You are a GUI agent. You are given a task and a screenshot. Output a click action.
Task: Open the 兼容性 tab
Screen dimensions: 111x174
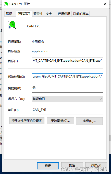tap(38, 14)
